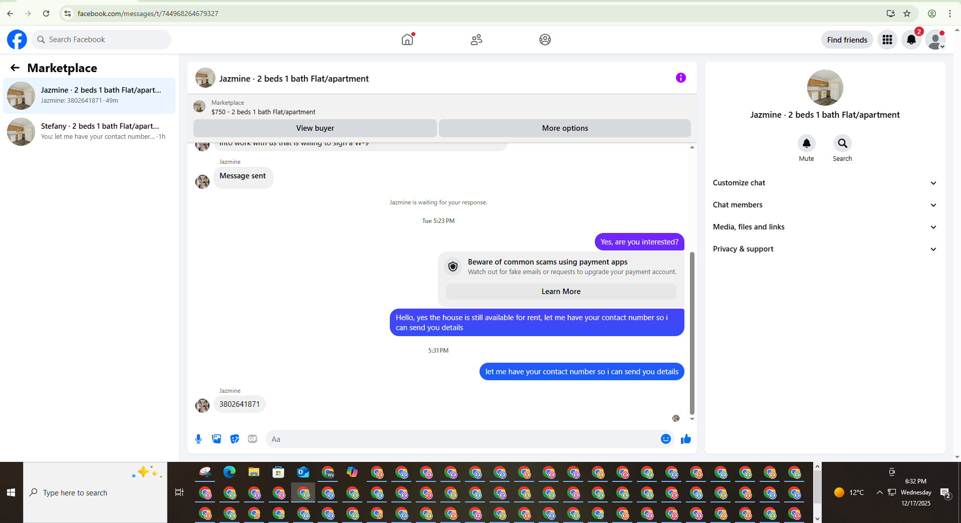
Task: Open Stefany conversation in Marketplace list
Action: 89,131
